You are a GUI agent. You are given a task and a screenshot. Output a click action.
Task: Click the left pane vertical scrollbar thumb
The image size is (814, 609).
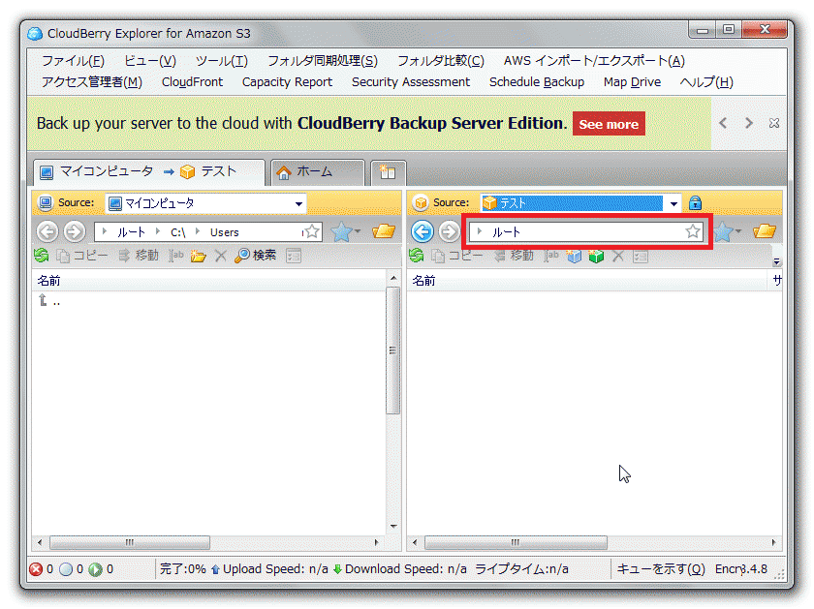(393, 351)
